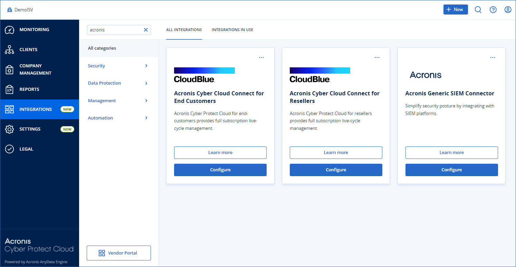Screen dimensions: 516x267
Task: Expand the Management category chevron
Action: point(146,101)
